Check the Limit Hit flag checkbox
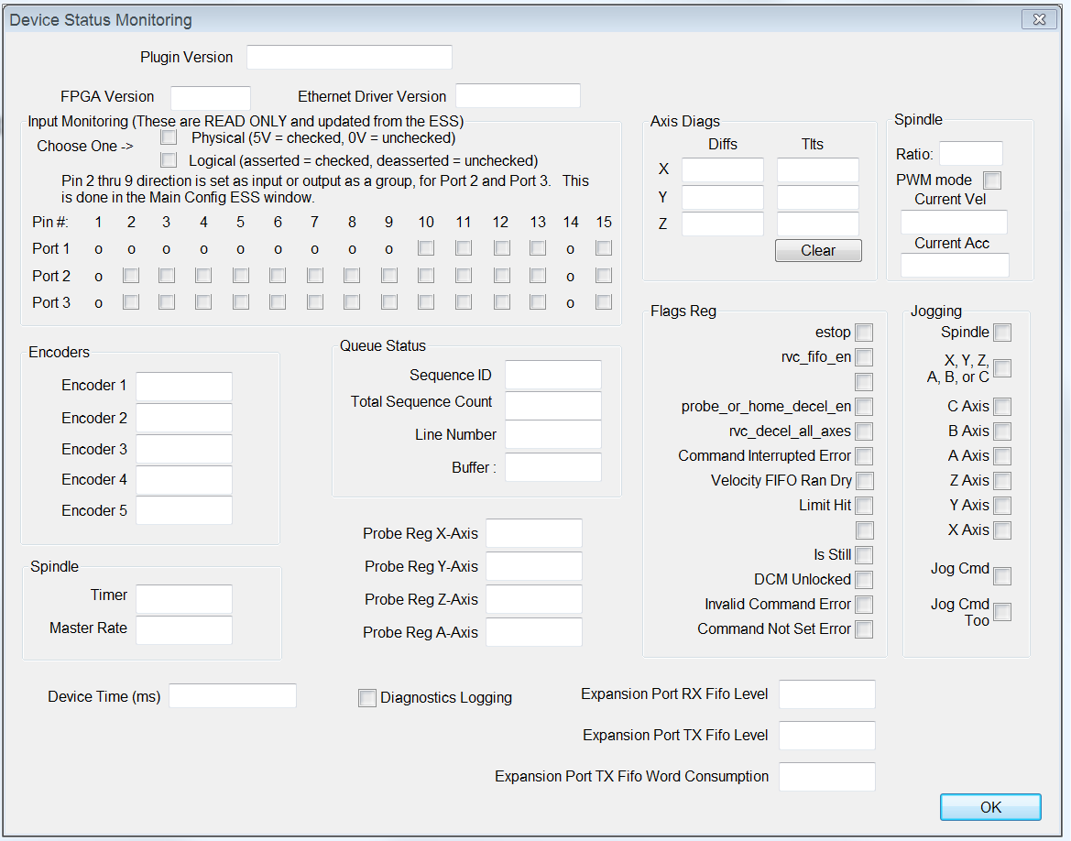The height and width of the screenshot is (841, 1071). tap(864, 506)
